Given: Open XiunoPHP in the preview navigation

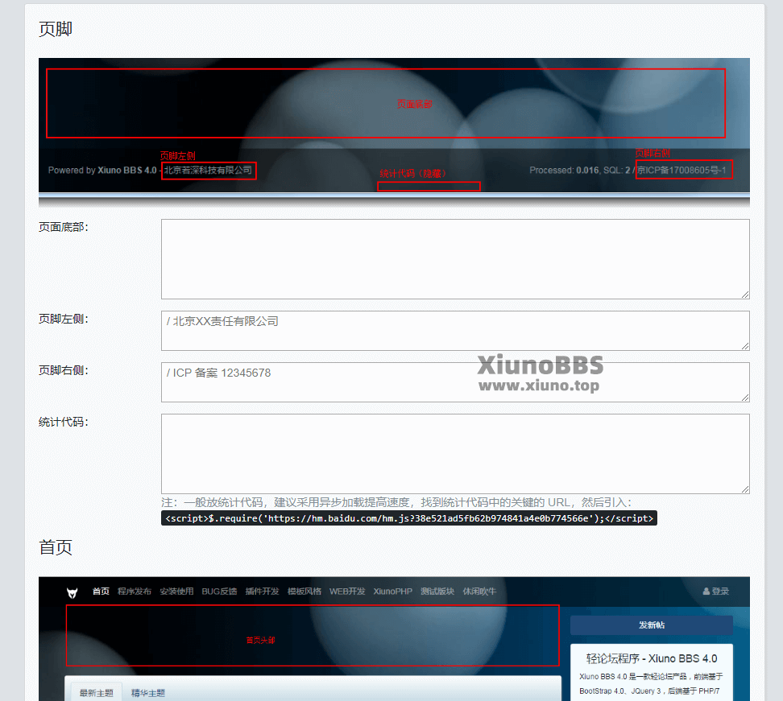Looking at the screenshot, I should coord(393,592).
